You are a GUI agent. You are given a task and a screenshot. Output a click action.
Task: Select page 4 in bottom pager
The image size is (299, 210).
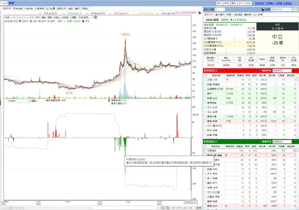[15, 208]
